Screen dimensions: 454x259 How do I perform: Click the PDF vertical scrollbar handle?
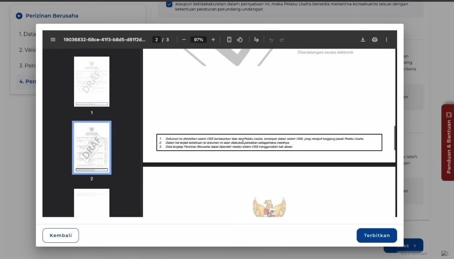[x=395, y=138]
